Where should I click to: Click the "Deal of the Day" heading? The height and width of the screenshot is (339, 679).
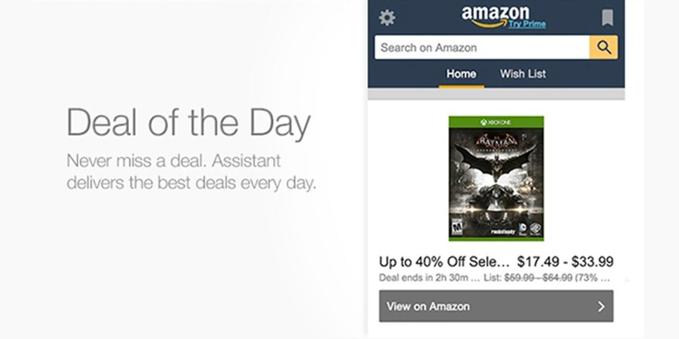point(188,123)
